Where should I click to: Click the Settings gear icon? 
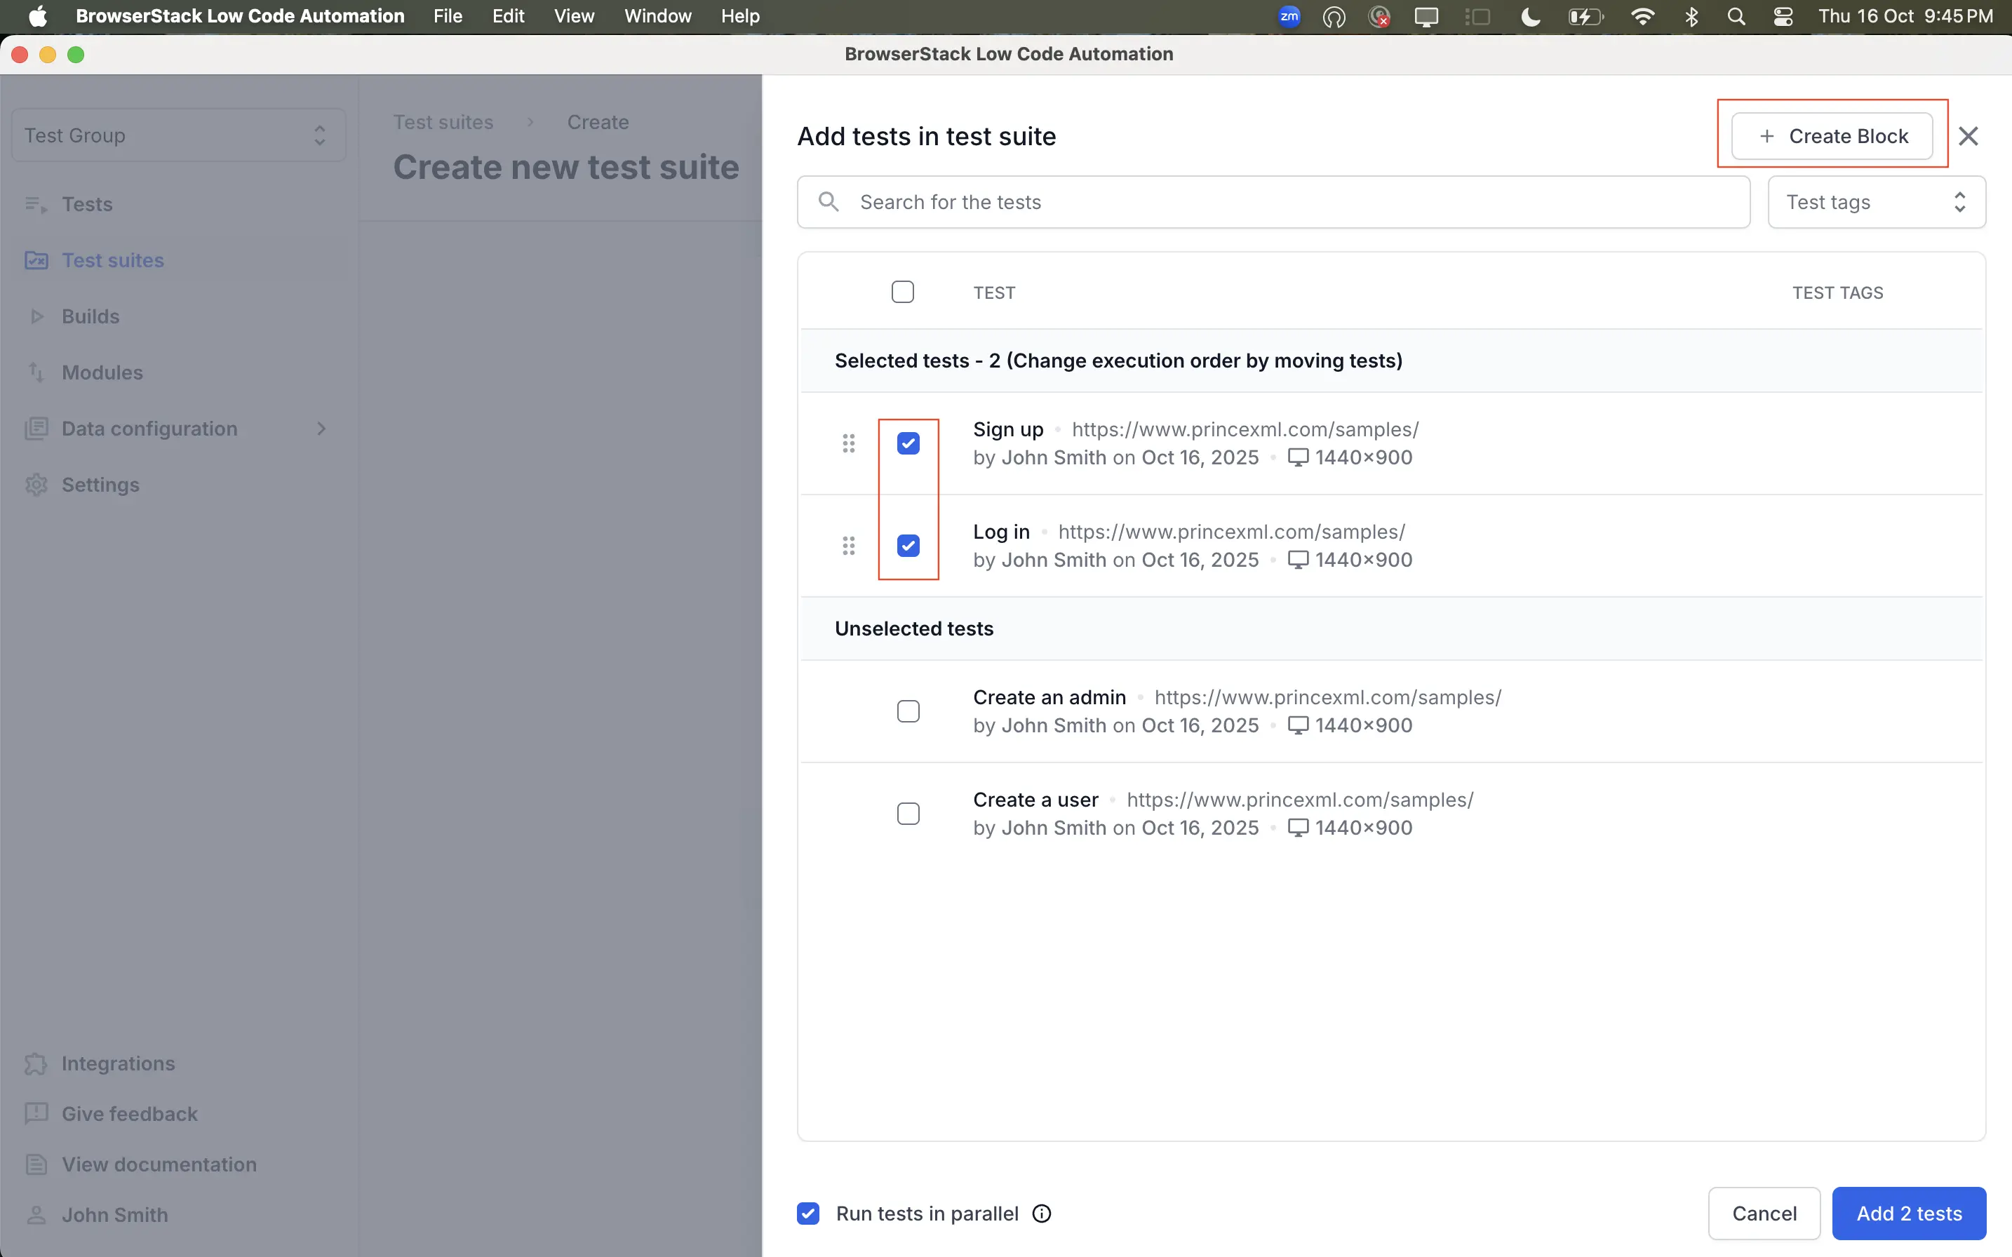pyautogui.click(x=35, y=485)
